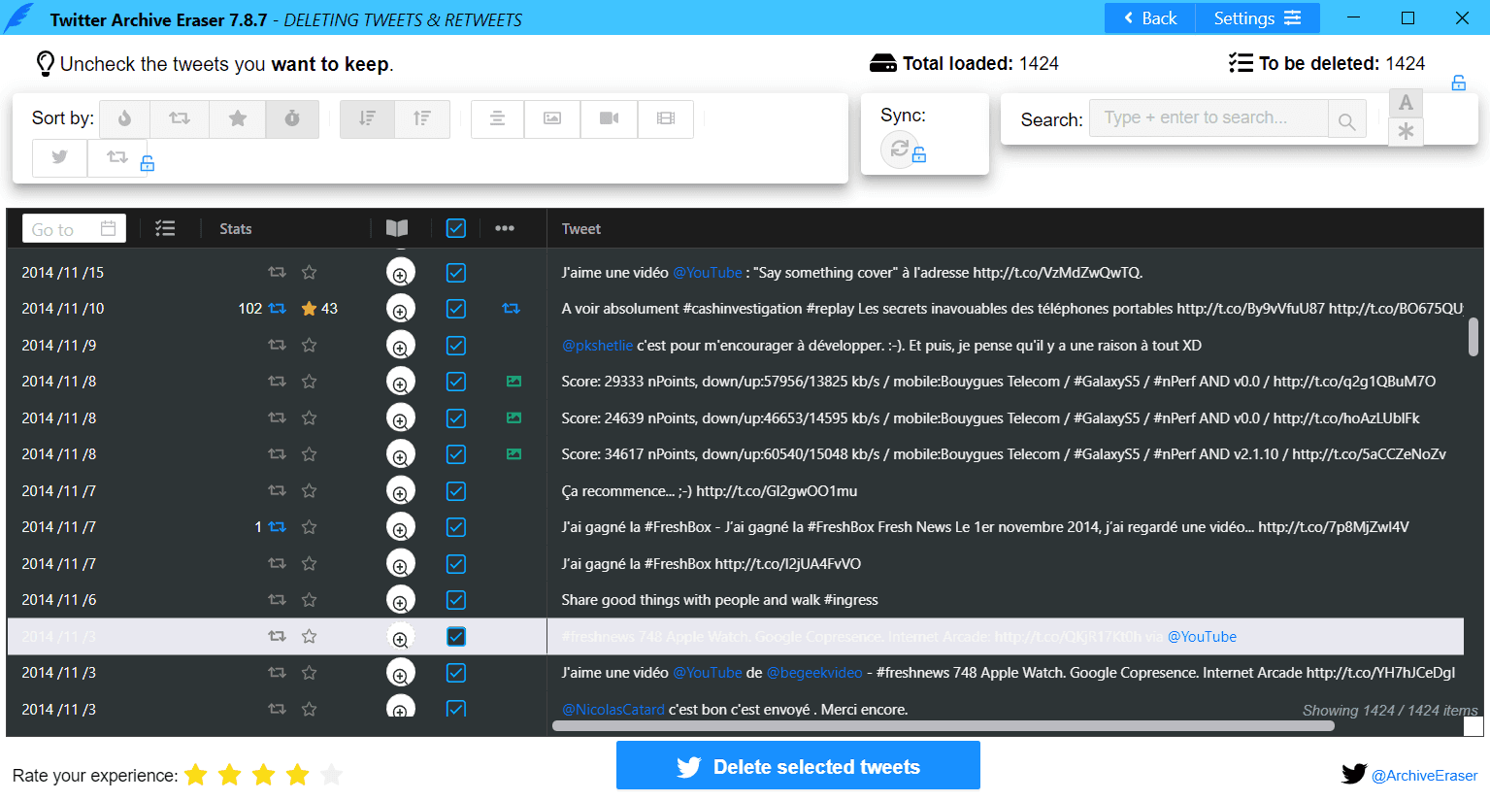Image resolution: width=1490 pixels, height=801 pixels.
Task: Sort by time stopwatch icon
Action: pos(292,118)
